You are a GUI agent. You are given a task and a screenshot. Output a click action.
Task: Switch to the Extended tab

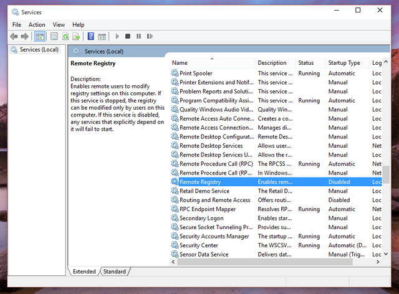(x=84, y=272)
